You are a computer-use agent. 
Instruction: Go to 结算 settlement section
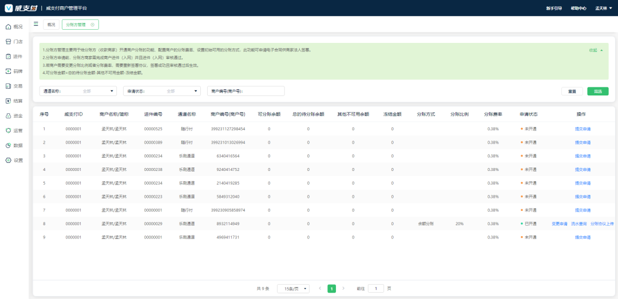[14, 101]
